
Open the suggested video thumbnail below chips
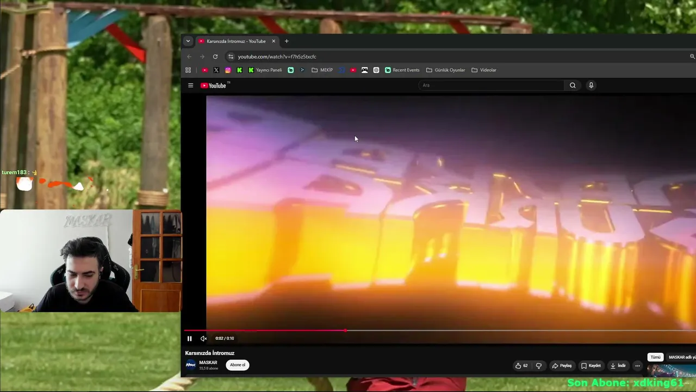click(x=672, y=370)
